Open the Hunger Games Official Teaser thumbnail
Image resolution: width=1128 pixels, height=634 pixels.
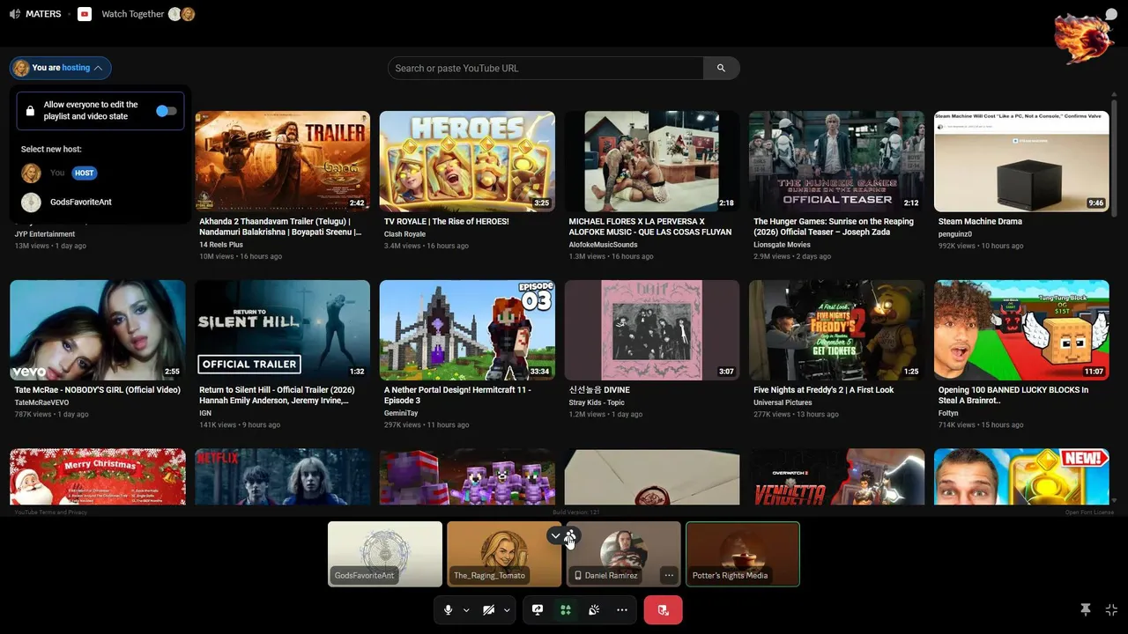(x=836, y=161)
